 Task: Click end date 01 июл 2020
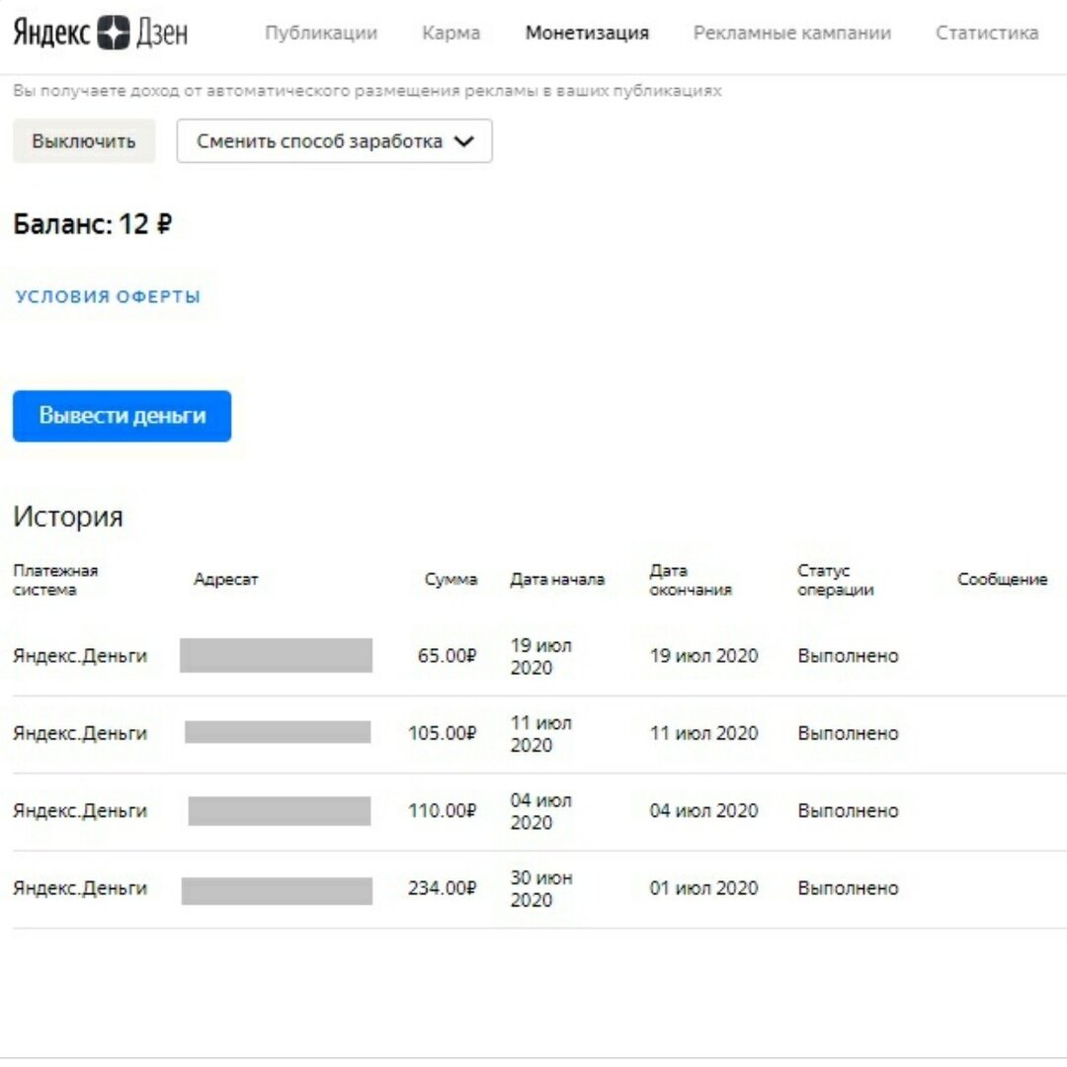point(703,888)
